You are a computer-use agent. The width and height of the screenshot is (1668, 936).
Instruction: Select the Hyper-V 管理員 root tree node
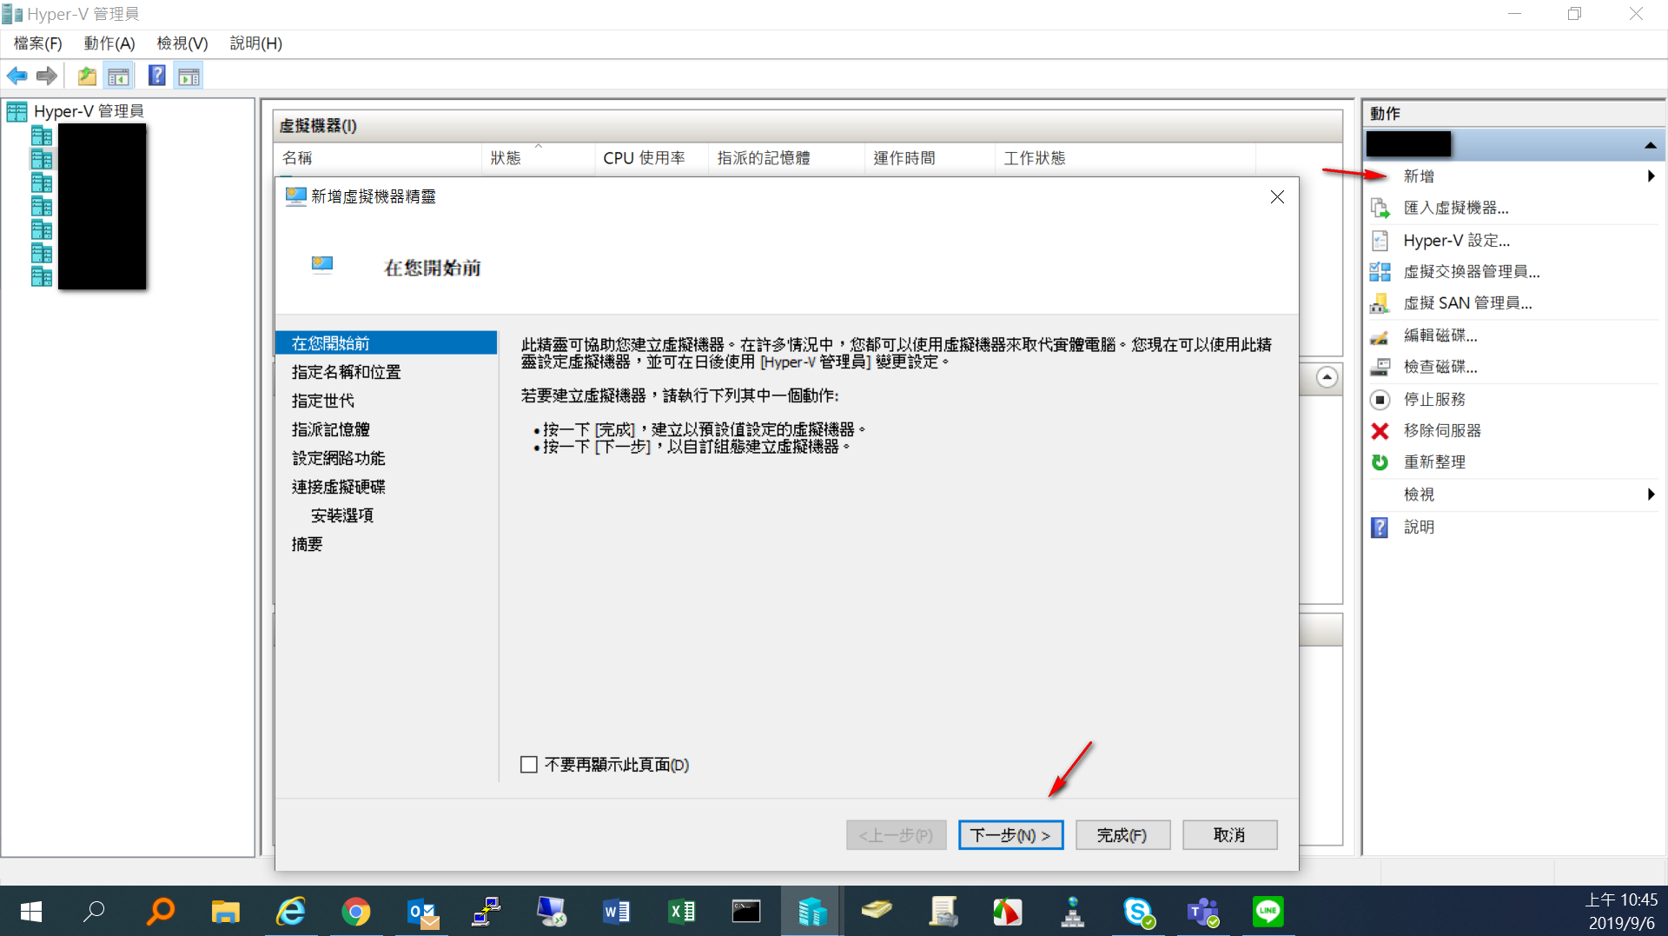pyautogui.click(x=89, y=111)
